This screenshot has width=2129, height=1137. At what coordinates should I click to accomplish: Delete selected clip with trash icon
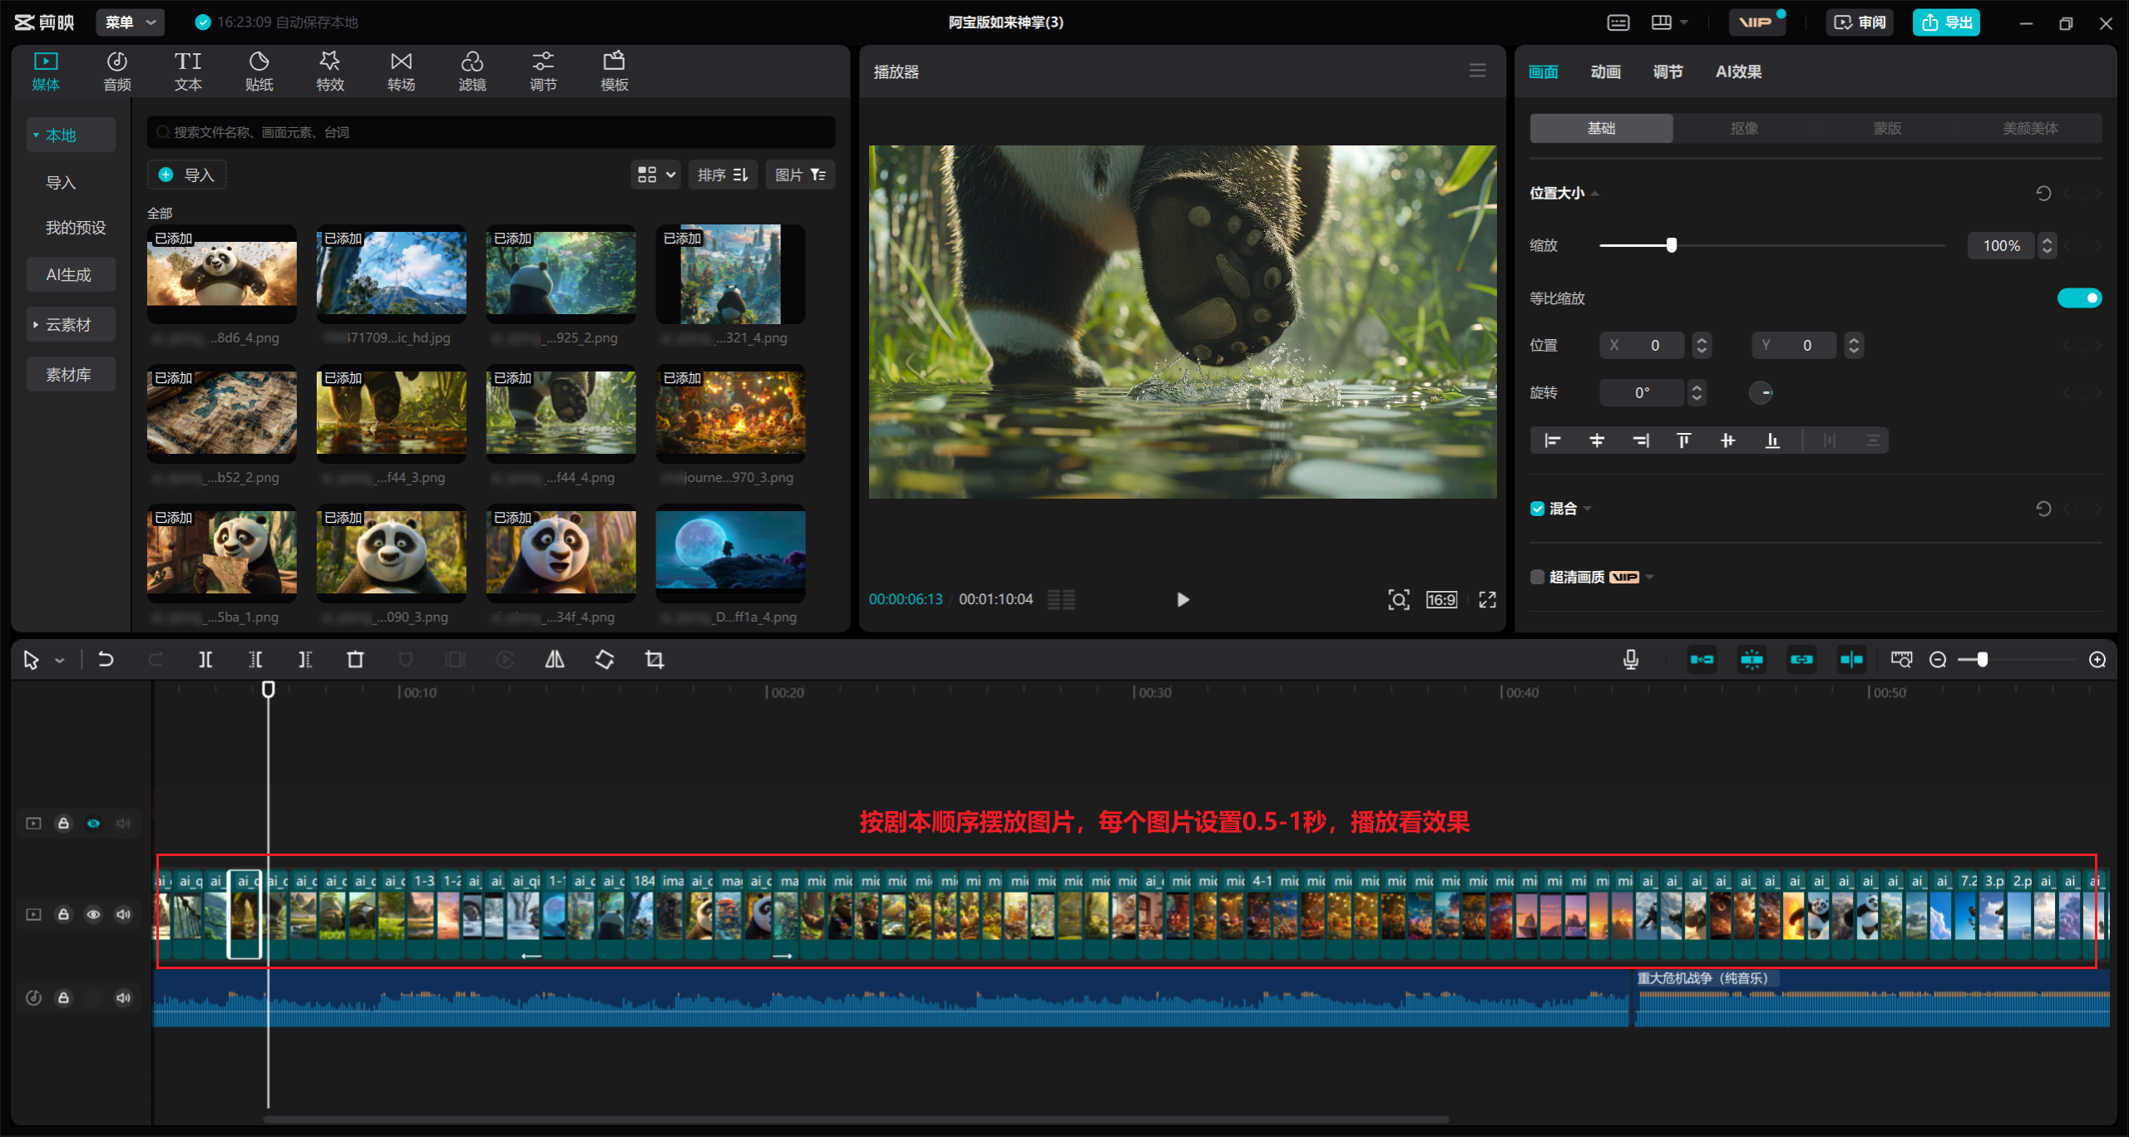click(355, 660)
